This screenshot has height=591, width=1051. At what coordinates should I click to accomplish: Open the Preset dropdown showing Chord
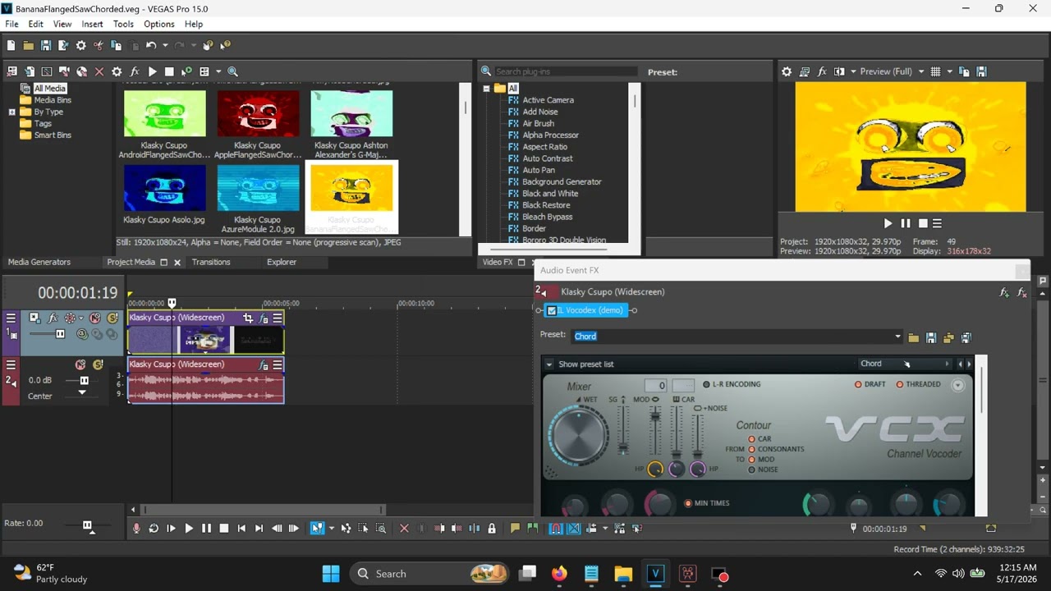[737, 337]
